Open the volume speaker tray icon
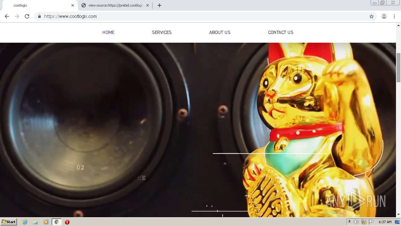Viewport: 401px width, 226px height. tap(356, 222)
